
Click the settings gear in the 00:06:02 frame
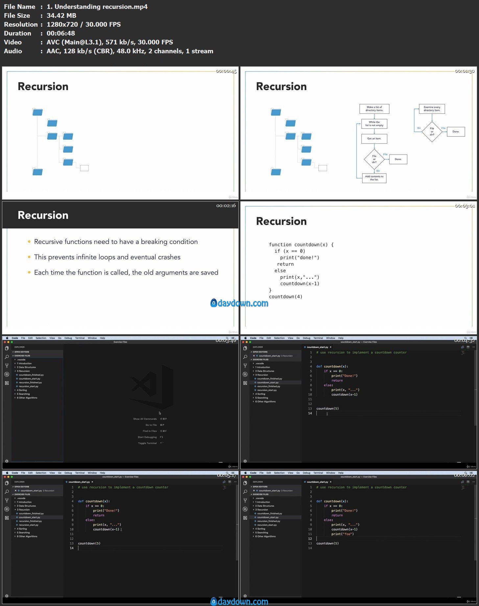(245, 596)
